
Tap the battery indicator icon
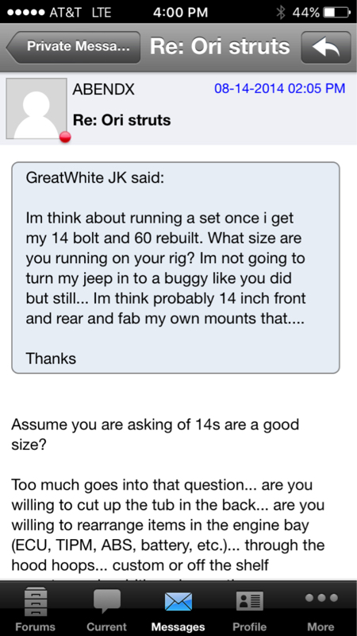[x=336, y=13]
